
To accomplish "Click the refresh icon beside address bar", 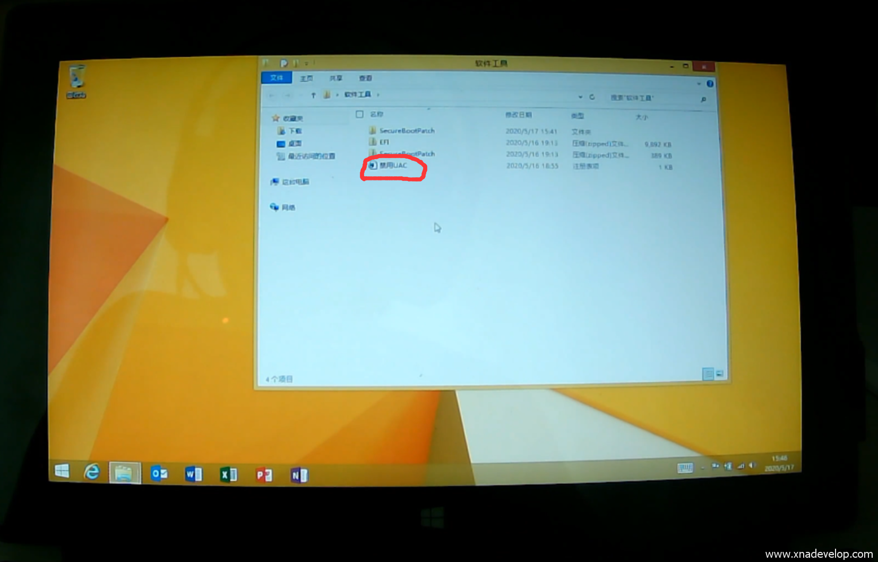I will click(592, 97).
